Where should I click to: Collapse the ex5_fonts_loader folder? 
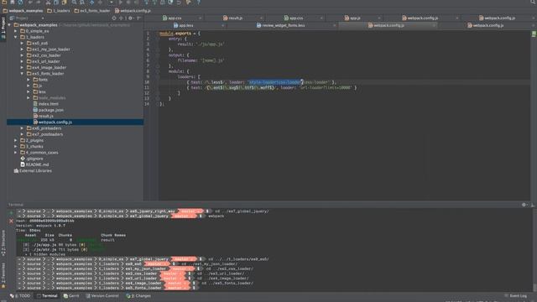(x=23, y=74)
